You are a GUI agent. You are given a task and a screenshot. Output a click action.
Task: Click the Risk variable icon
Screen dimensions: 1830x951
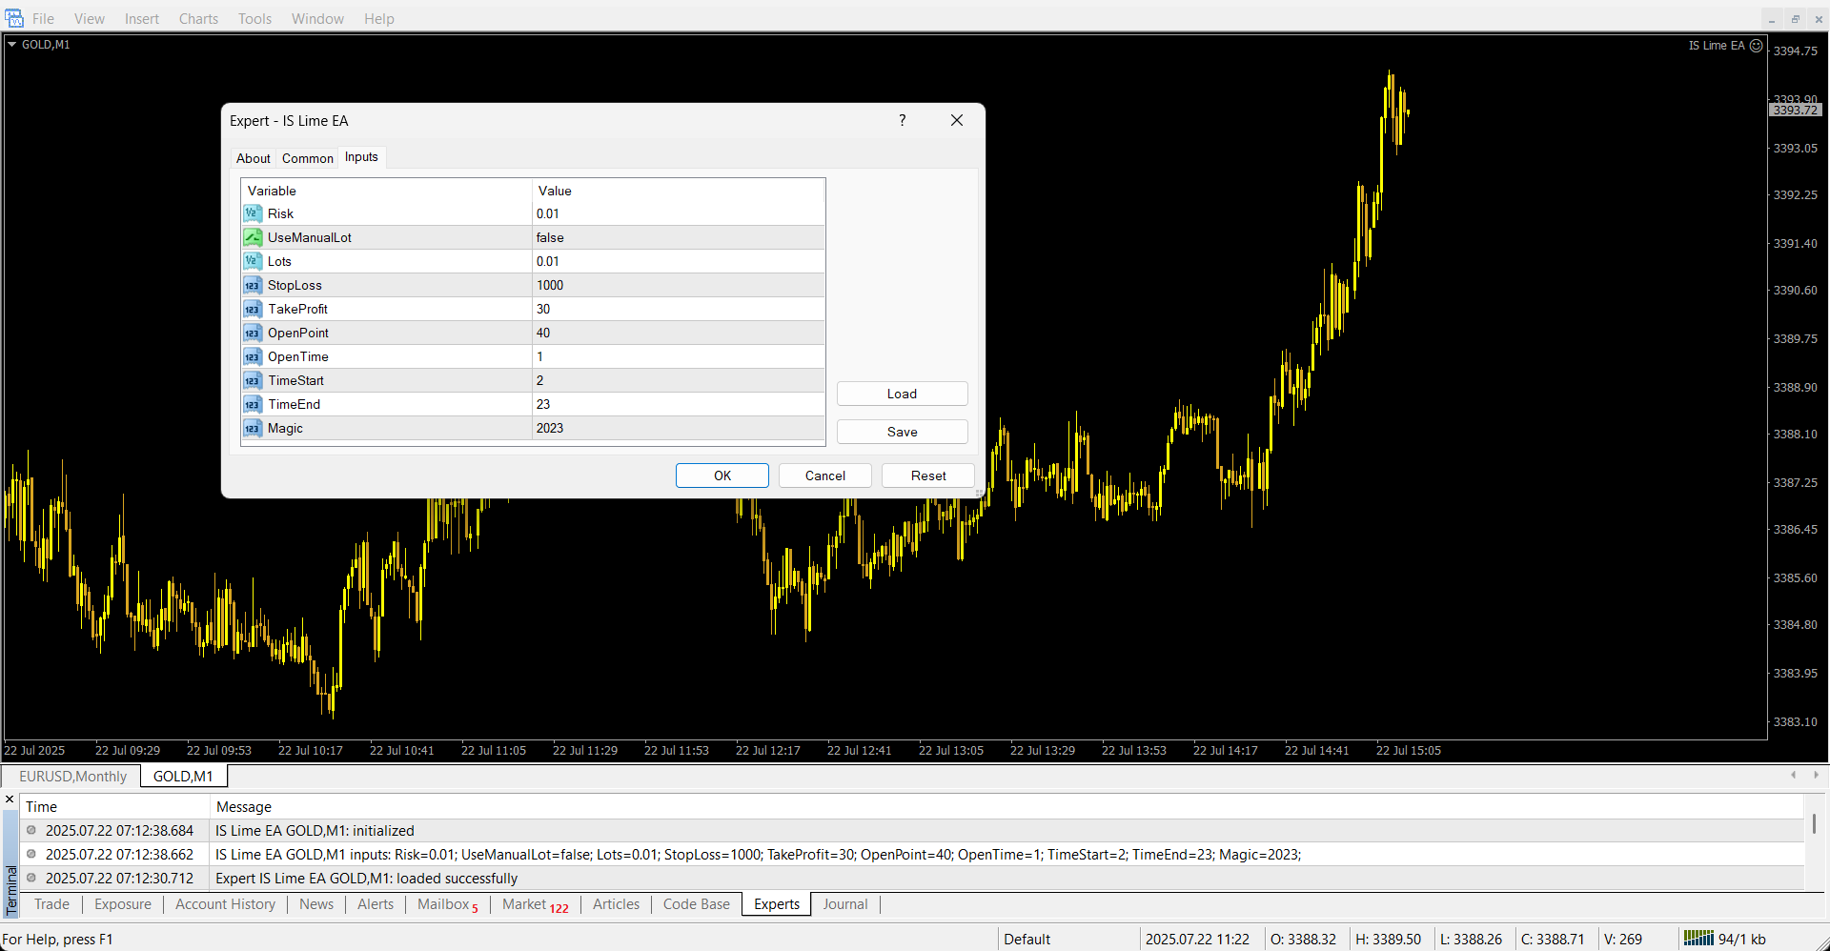(252, 213)
